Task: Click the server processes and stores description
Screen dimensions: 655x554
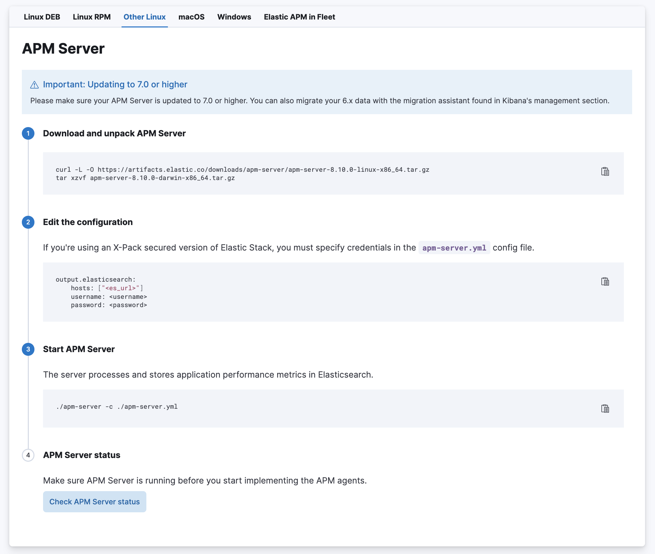Action: tap(208, 375)
